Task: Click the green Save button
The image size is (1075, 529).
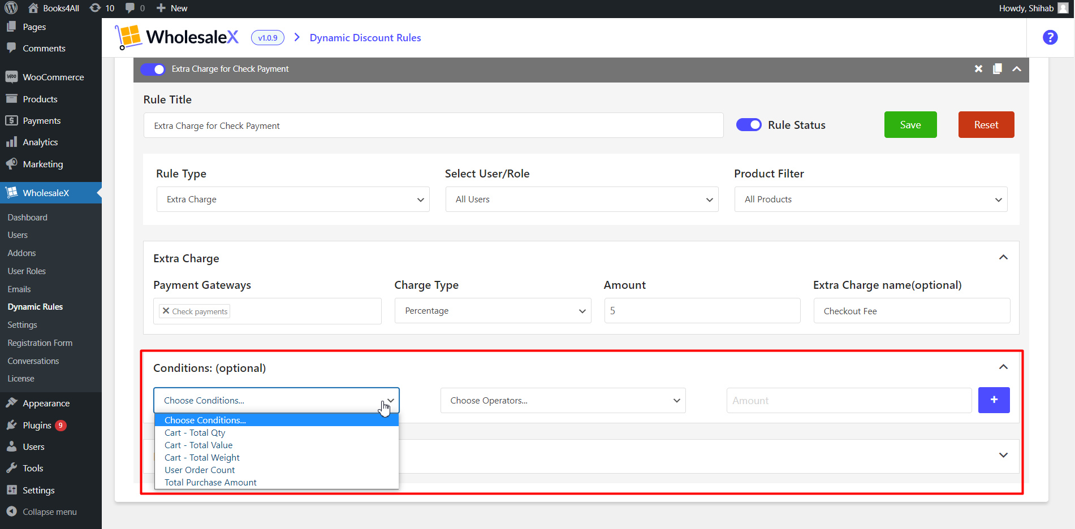Action: 910,125
